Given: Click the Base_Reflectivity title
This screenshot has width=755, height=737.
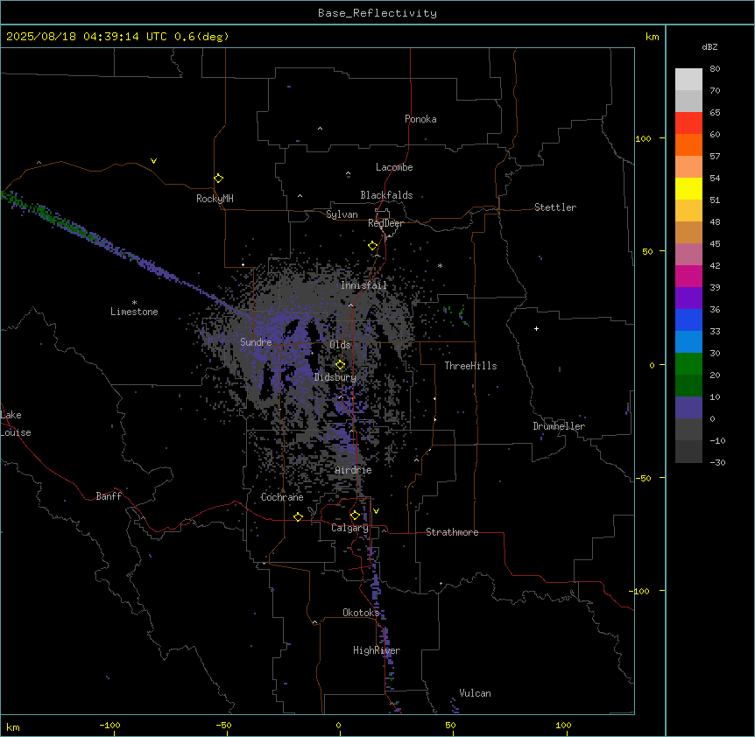Looking at the screenshot, I should coord(377,13).
